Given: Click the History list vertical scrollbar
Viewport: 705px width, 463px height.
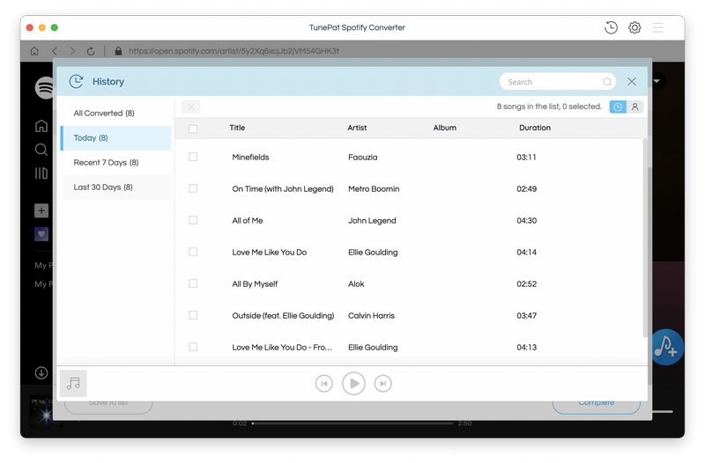Looking at the screenshot, I should [645, 238].
